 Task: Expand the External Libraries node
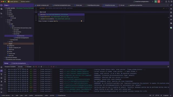(x=5, y=57)
